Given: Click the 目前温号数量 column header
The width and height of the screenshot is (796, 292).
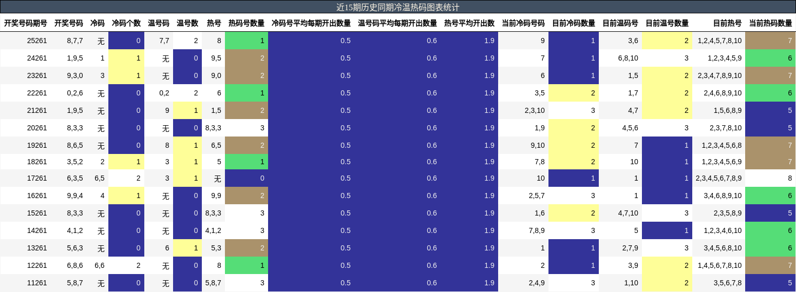Looking at the screenshot, I should [667, 23].
